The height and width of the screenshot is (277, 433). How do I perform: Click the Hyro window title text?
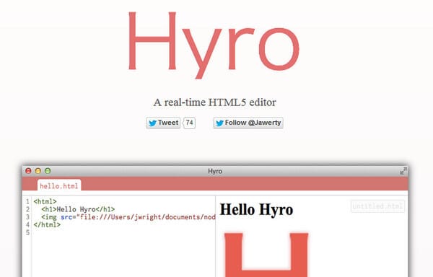[215, 171]
